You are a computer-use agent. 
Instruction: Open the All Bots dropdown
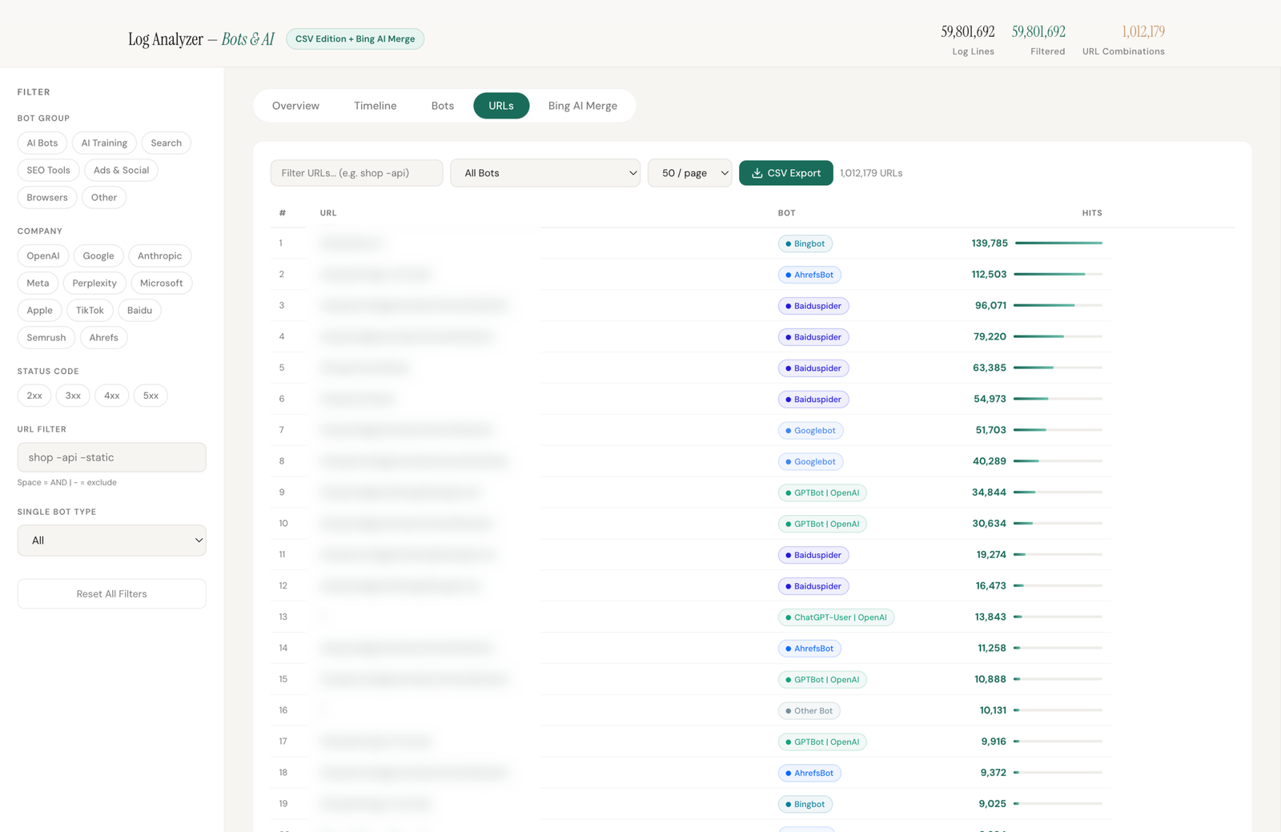pyautogui.click(x=545, y=172)
